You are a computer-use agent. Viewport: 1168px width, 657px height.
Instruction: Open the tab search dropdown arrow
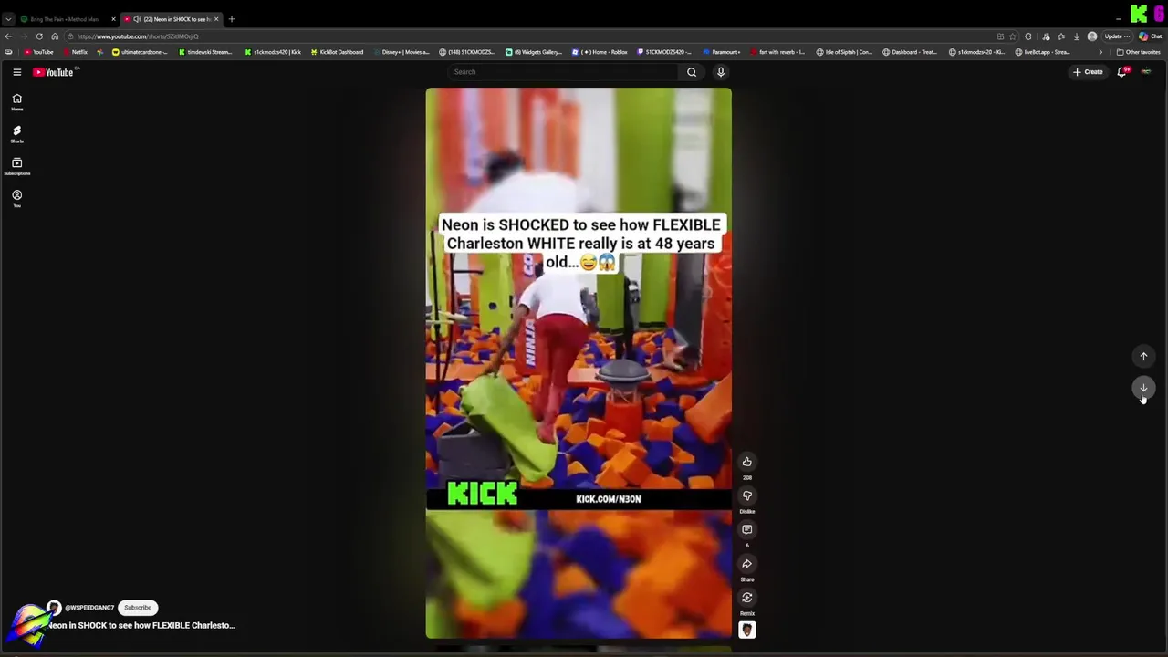8,19
